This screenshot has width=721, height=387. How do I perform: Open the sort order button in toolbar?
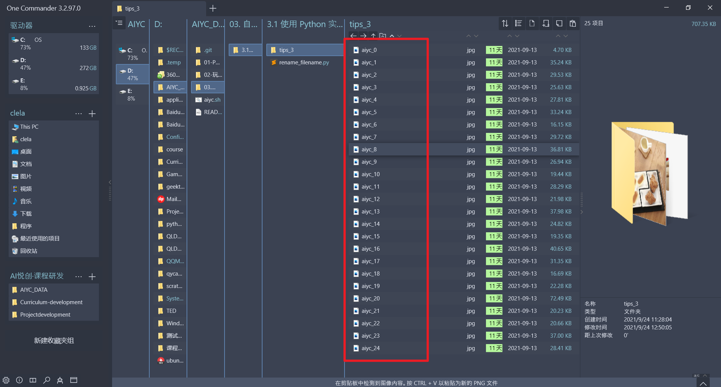point(505,23)
